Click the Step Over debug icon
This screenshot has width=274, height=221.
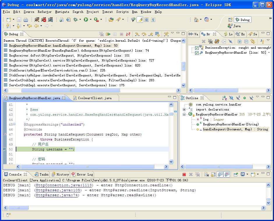[144, 34]
